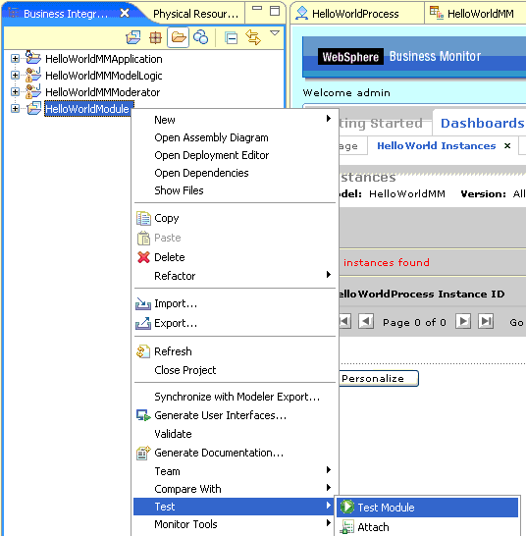Open the Monitor Tools submenu
526x536 pixels.
[235, 524]
